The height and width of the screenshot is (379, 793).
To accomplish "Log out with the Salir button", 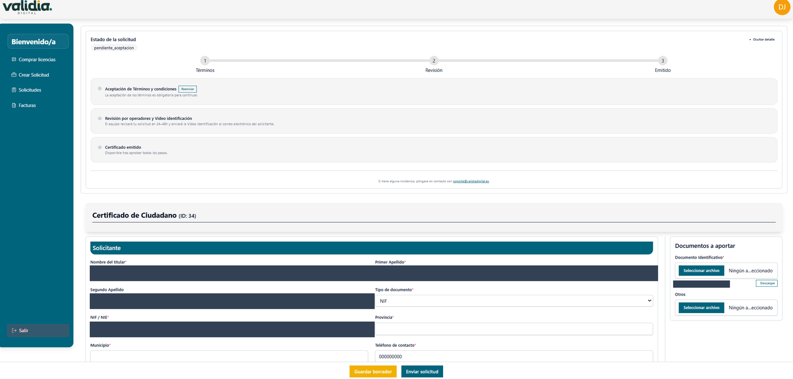I will coord(38,330).
